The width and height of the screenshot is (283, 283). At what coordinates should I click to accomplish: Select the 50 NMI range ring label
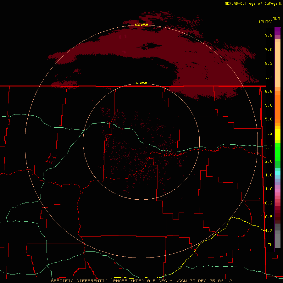click(141, 83)
